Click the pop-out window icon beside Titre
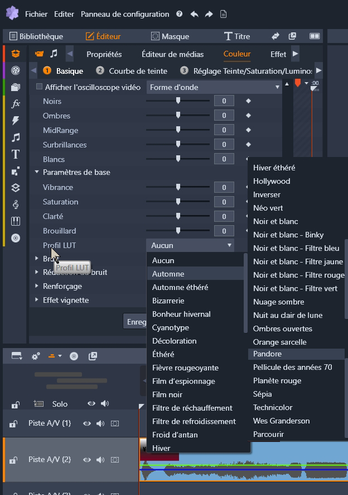 292,36
